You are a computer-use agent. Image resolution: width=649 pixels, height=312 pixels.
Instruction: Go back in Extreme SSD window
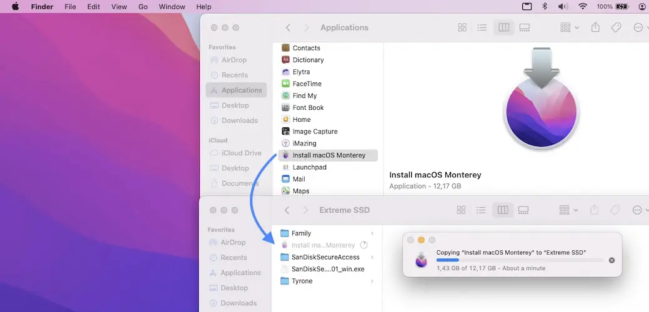[287, 210]
